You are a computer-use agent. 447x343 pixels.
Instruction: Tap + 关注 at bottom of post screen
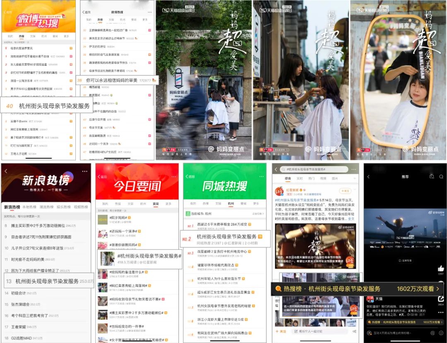pos(281,331)
